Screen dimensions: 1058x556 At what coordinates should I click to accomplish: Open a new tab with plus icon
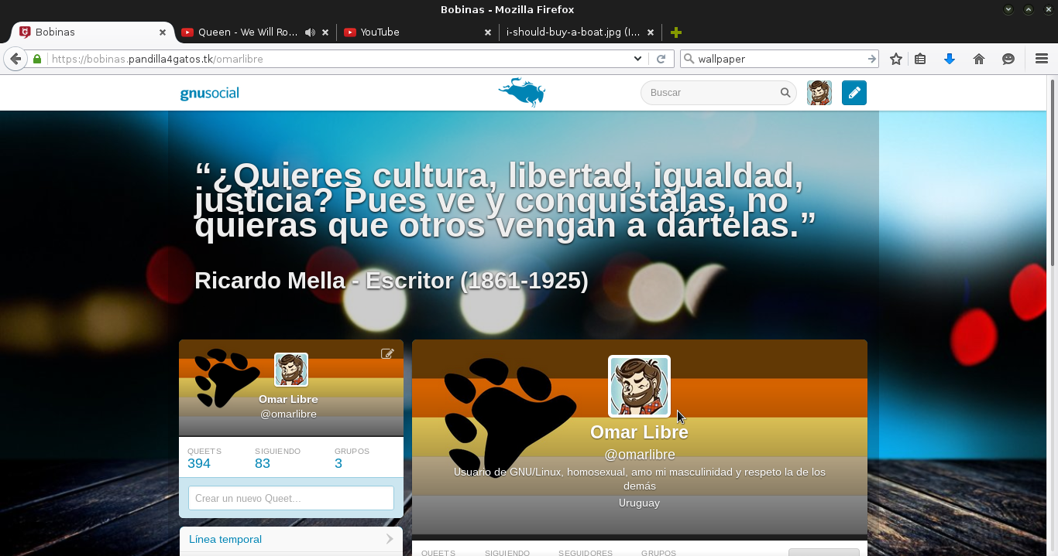pyautogui.click(x=676, y=32)
